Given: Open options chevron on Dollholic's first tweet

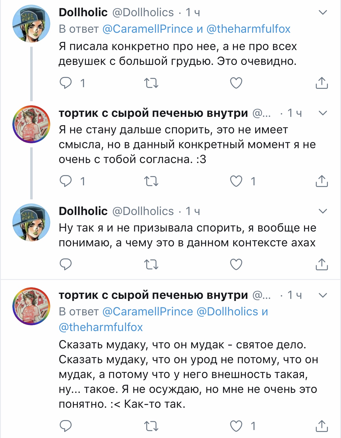Looking at the screenshot, I should coord(323,12).
